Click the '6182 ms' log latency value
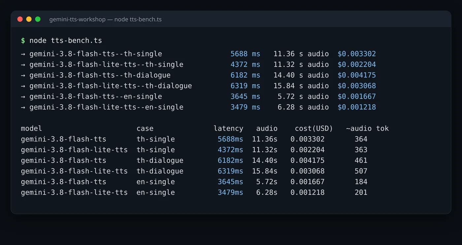The width and height of the screenshot is (462, 245). point(245,75)
